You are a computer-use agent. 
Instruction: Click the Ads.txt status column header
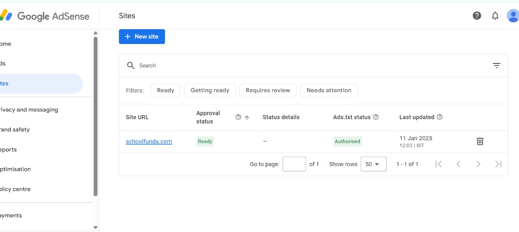pos(352,117)
